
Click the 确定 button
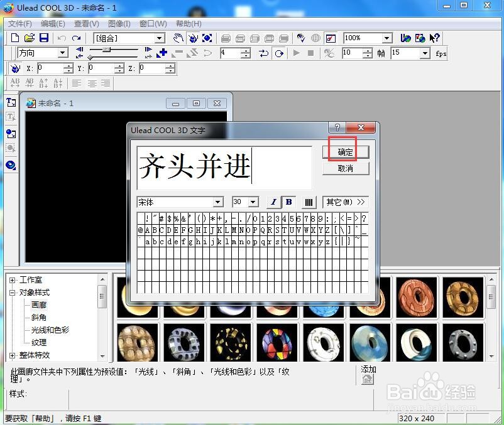(346, 152)
